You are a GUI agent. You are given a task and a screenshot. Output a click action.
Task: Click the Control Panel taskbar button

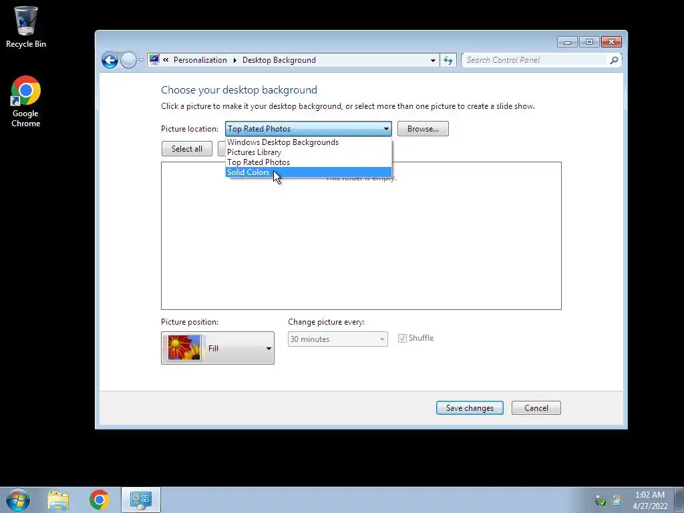(141, 500)
